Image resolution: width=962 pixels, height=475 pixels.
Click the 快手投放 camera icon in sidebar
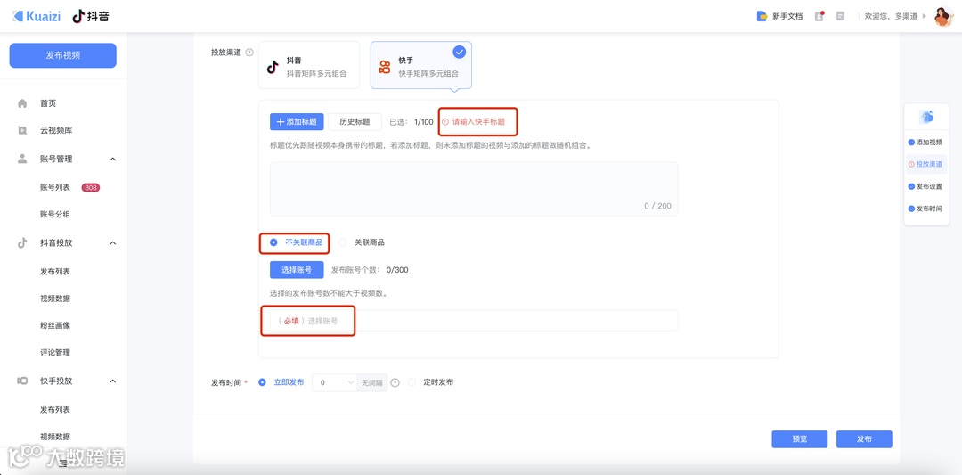pyautogui.click(x=22, y=381)
